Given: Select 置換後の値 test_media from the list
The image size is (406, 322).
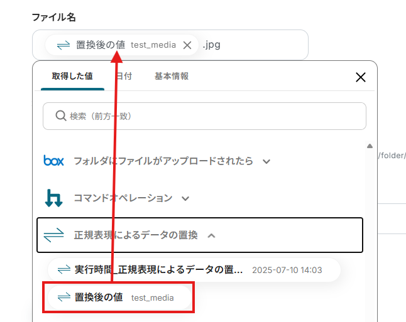Looking at the screenshot, I should point(119,298).
